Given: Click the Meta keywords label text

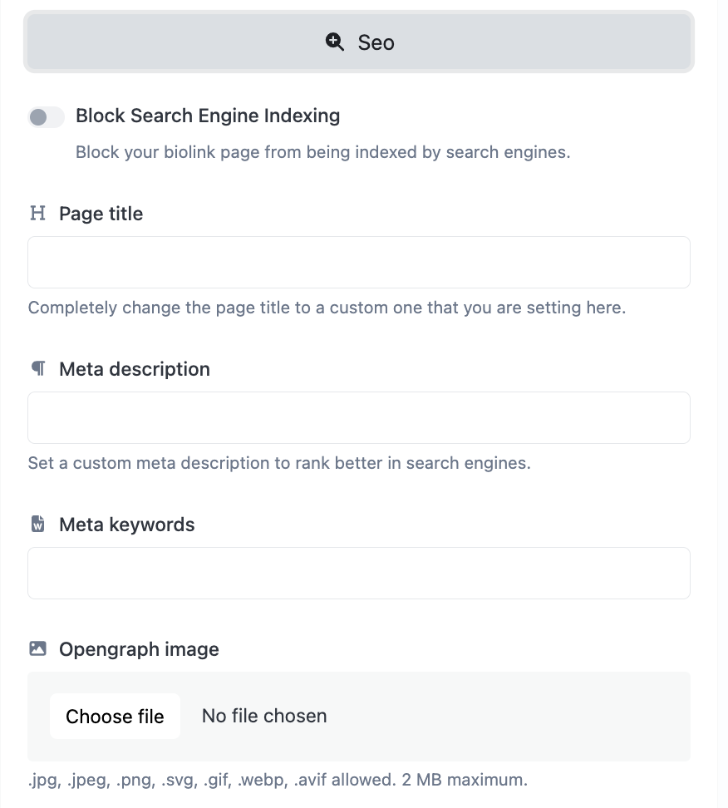Looking at the screenshot, I should click(127, 525).
